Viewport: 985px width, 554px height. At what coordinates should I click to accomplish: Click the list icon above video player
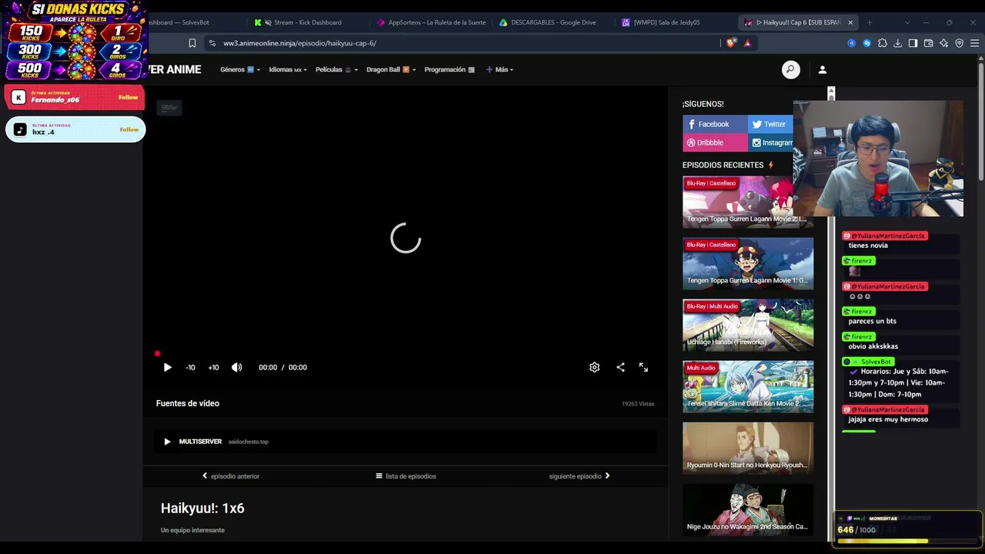point(169,108)
